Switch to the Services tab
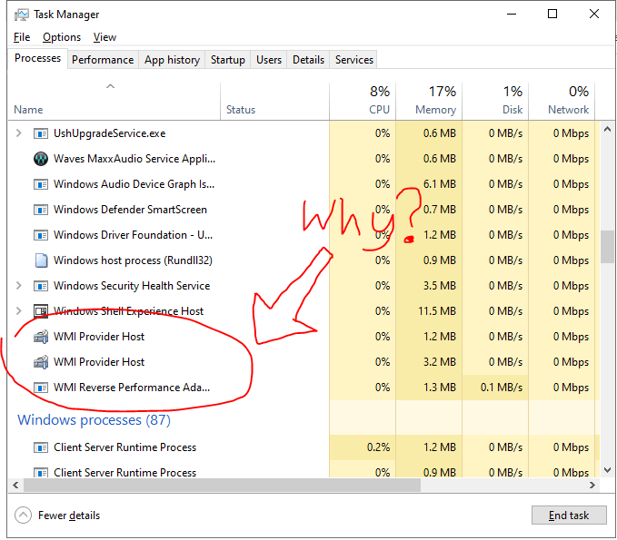 pyautogui.click(x=353, y=60)
